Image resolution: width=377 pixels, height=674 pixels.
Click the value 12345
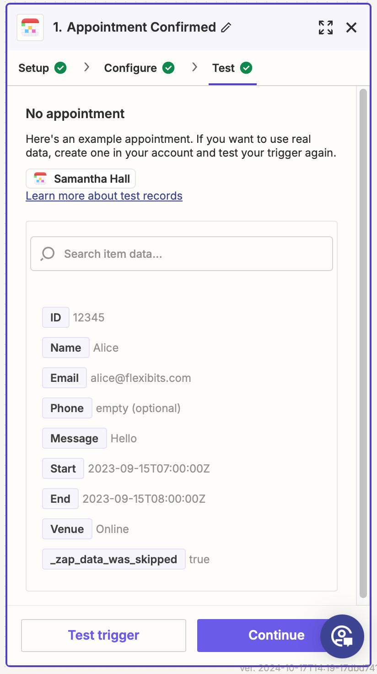(89, 317)
